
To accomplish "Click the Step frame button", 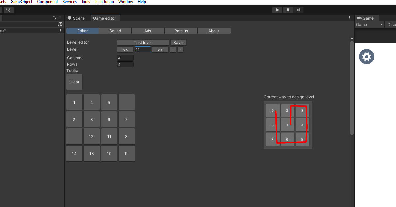I will 298,10.
